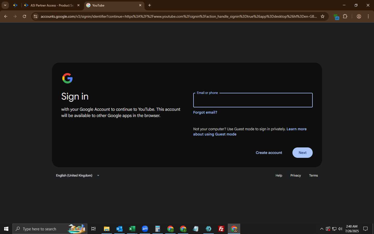Viewport: 374px width, 234px height.
Task: Close the YouTube tab
Action: click(x=140, y=5)
